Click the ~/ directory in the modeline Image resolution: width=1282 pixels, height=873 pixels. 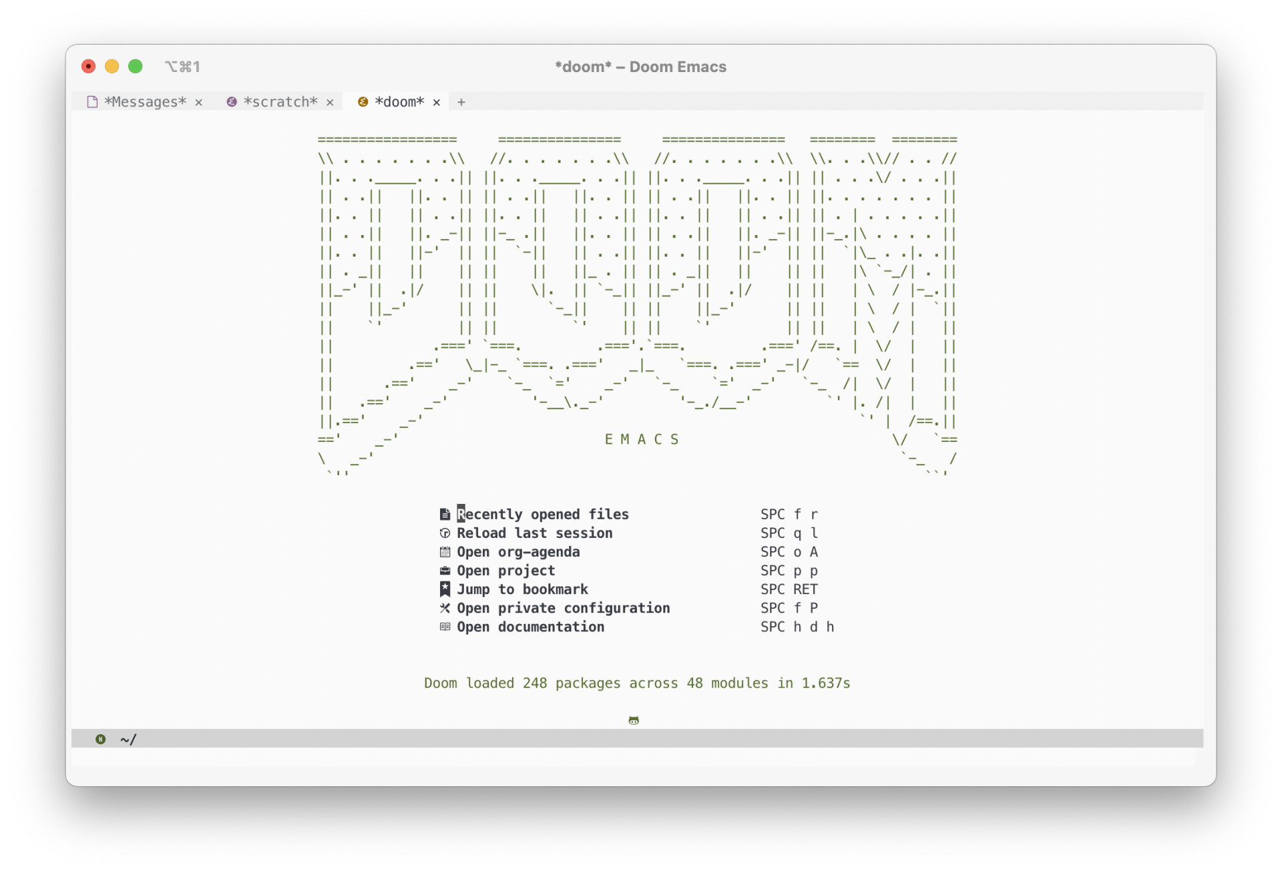128,739
